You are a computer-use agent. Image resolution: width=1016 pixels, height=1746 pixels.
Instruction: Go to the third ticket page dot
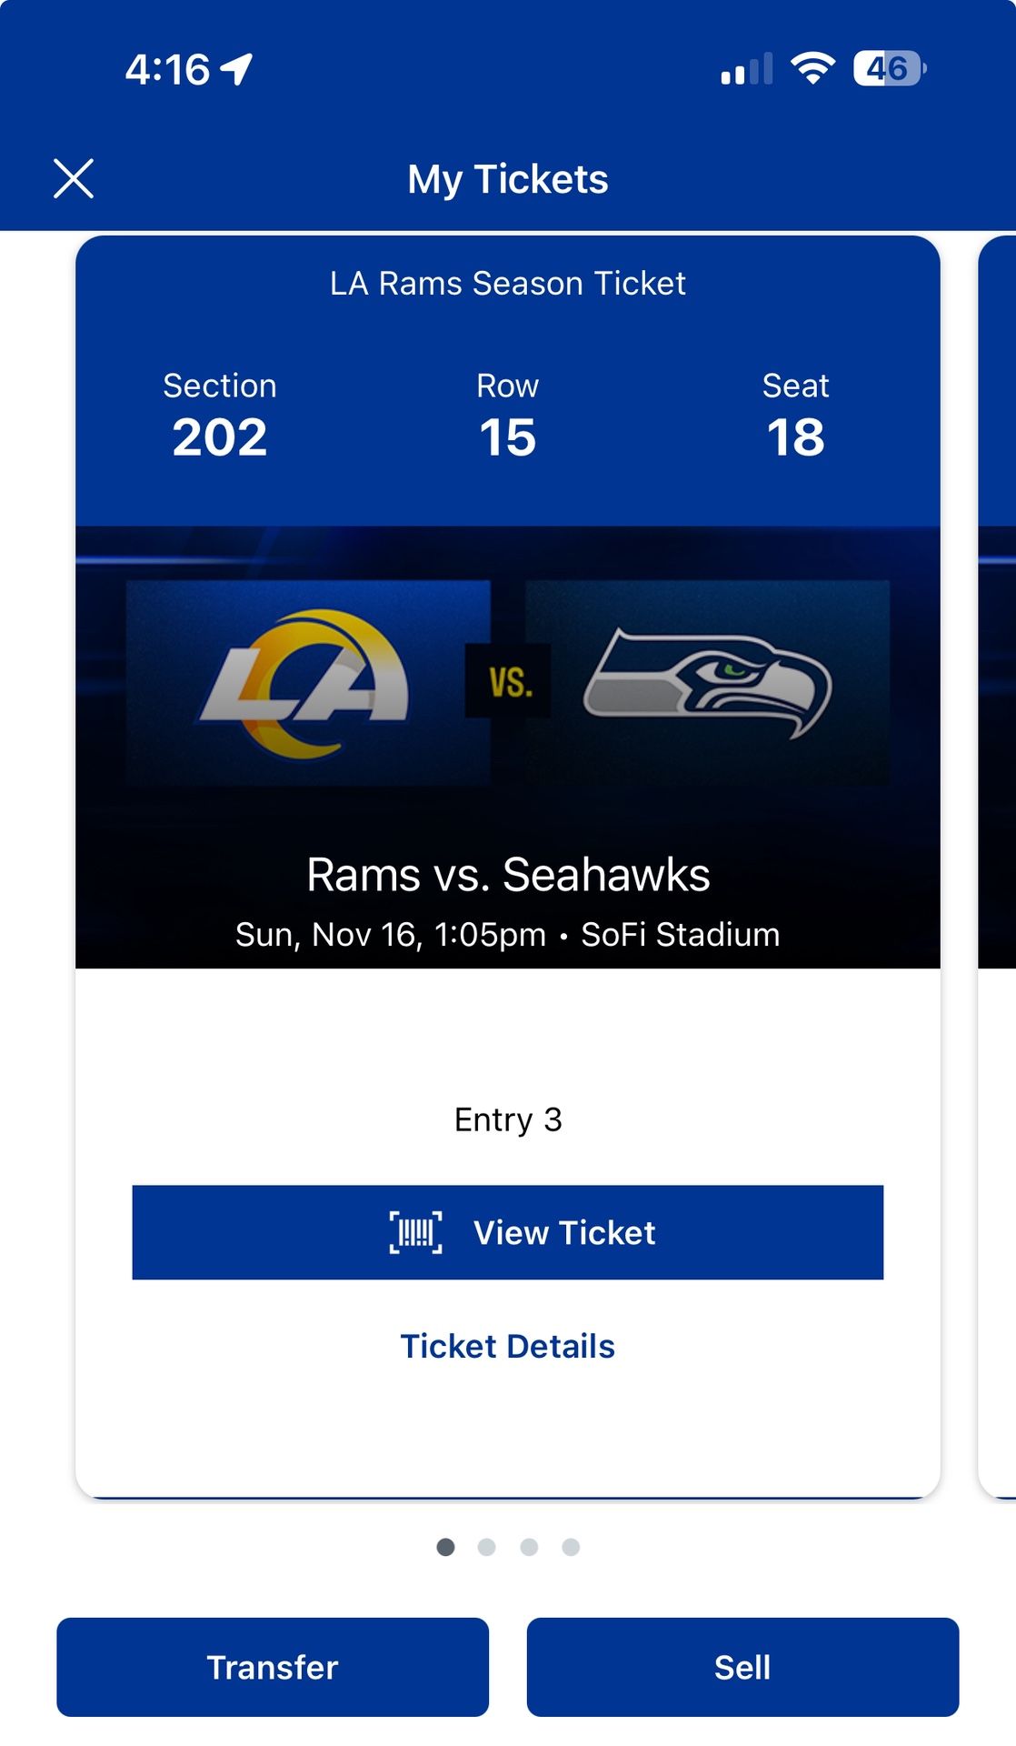529,1547
